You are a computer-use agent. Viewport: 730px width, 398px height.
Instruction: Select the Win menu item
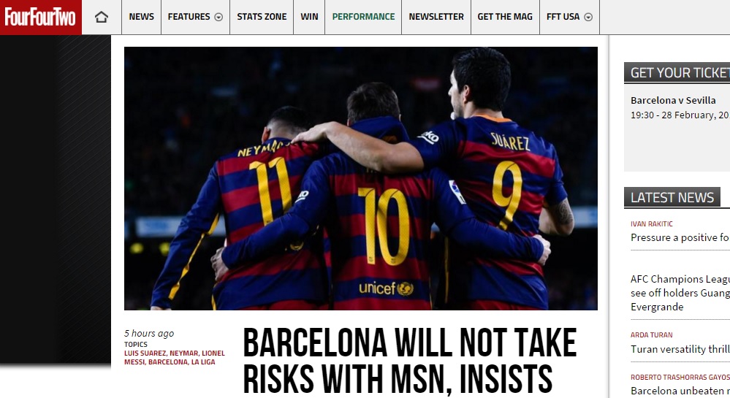click(309, 17)
